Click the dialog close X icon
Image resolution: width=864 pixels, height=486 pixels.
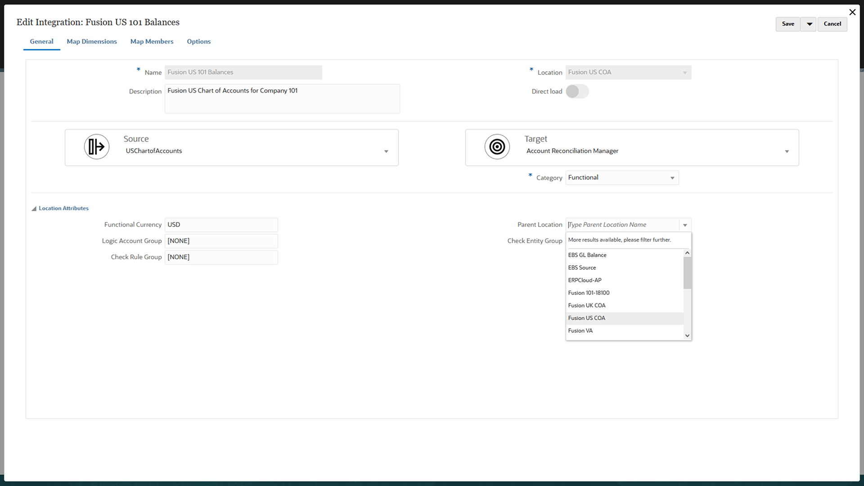click(852, 12)
